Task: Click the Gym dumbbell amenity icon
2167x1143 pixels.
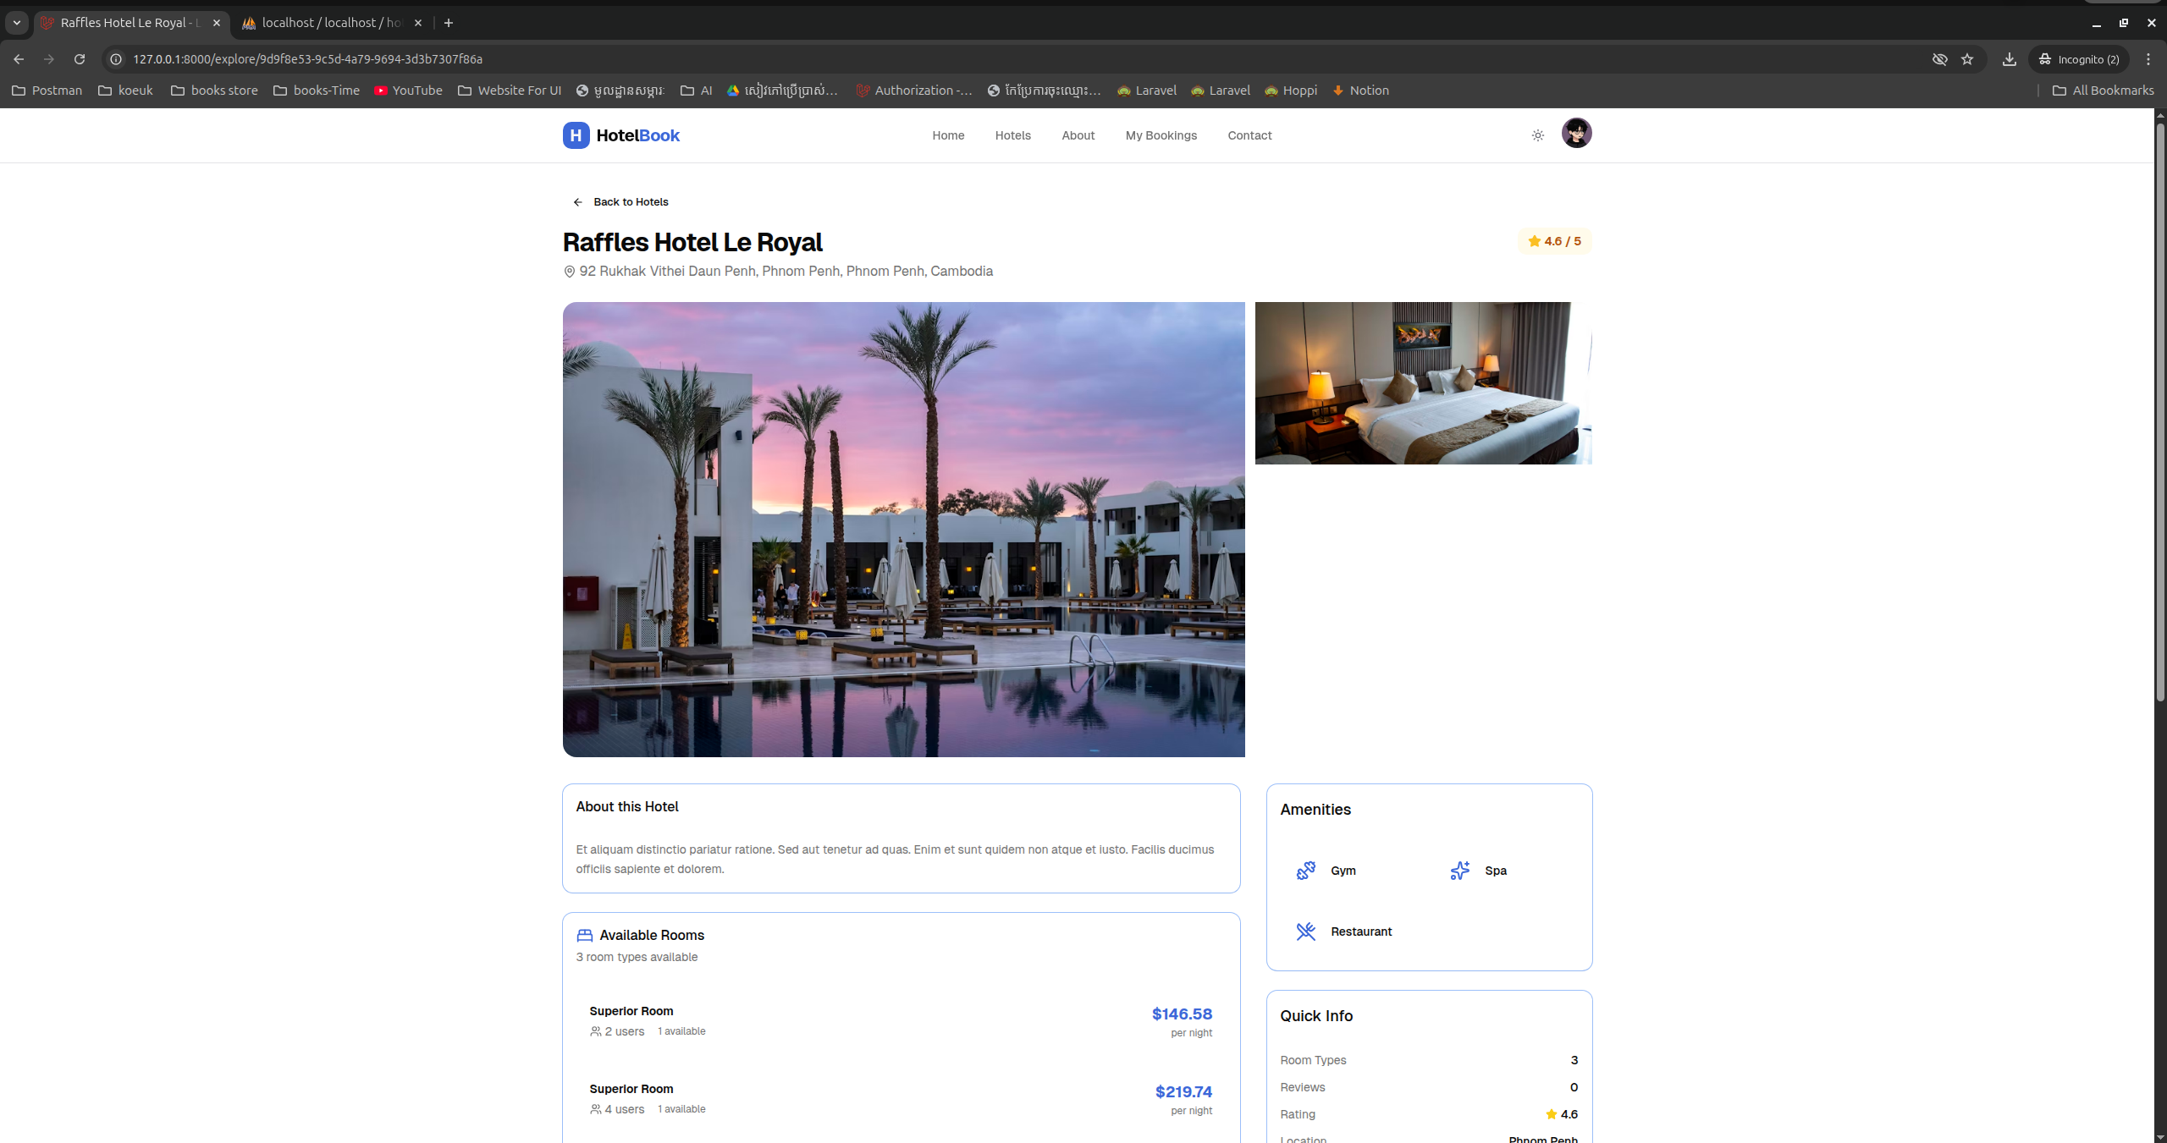Action: coord(1305,871)
